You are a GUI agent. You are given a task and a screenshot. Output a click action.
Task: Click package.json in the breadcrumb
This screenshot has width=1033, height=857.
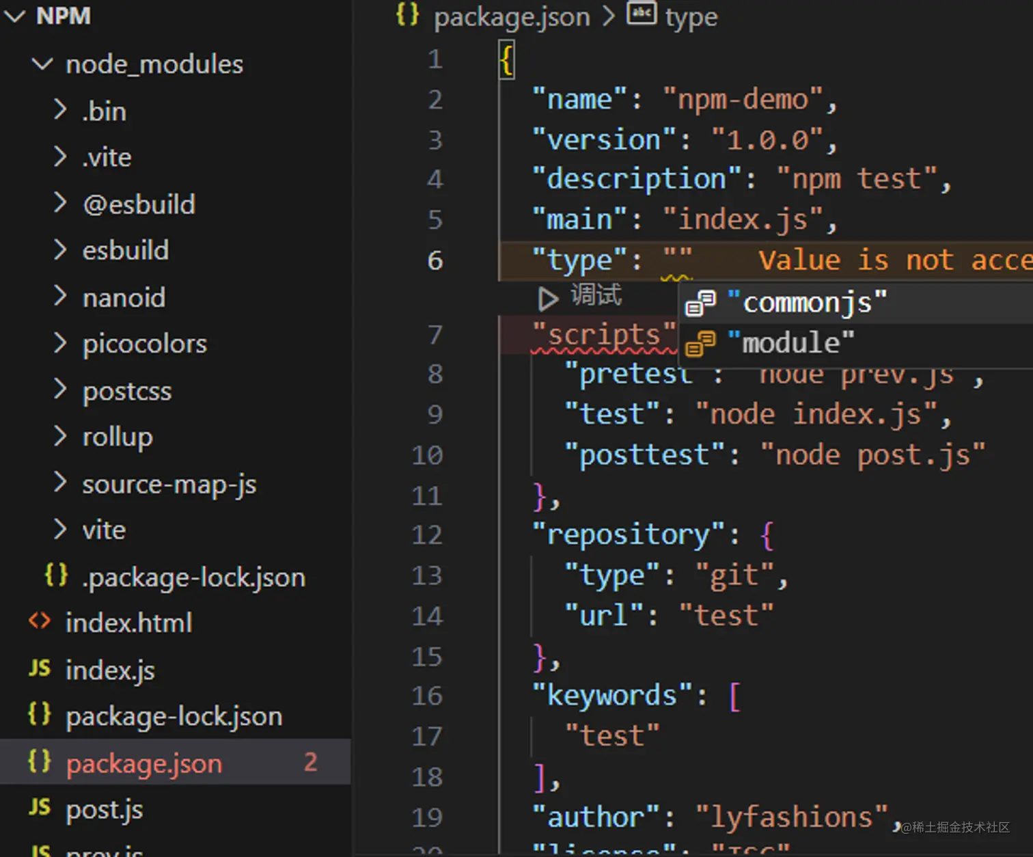pyautogui.click(x=512, y=18)
